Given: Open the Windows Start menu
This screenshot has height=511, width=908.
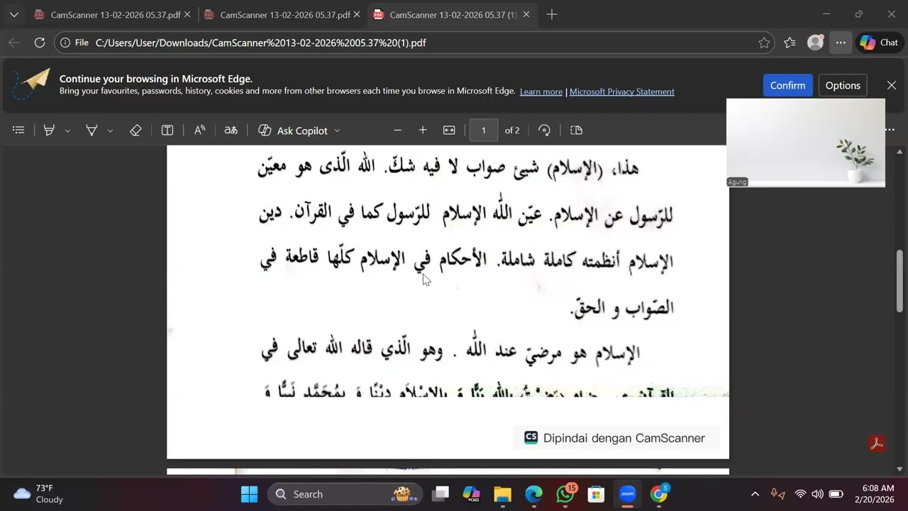Looking at the screenshot, I should point(249,494).
